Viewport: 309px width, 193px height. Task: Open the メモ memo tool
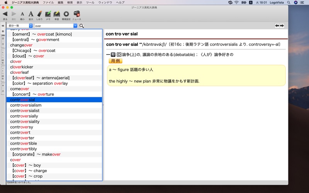[48, 14]
